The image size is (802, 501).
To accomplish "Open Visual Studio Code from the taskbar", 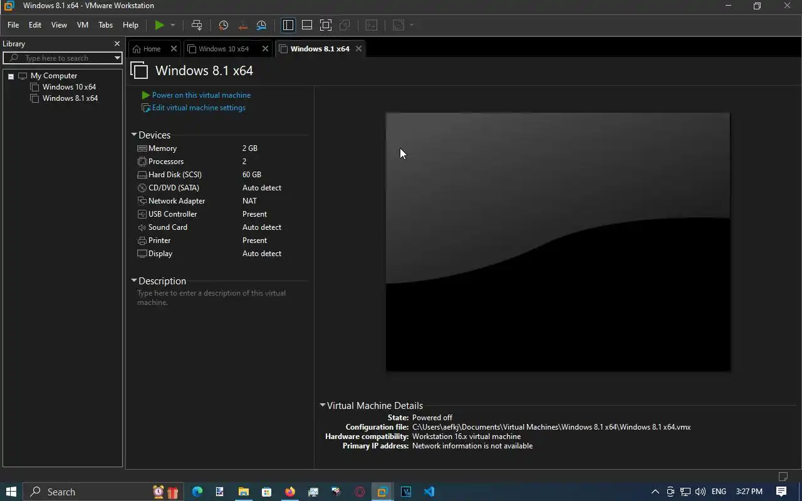I will (x=429, y=492).
